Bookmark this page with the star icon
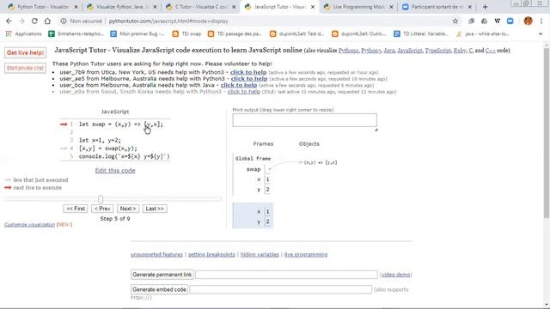 pos(455,21)
